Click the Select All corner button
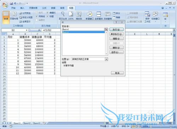This screenshot has height=129, width=177. pyautogui.click(x=4, y=34)
